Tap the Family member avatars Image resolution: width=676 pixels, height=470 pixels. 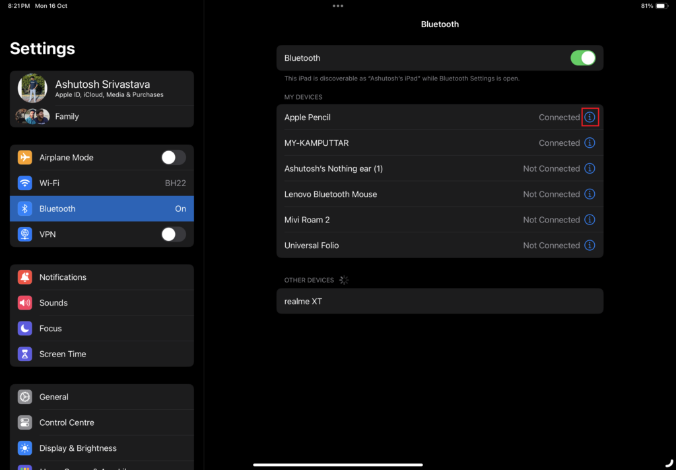tap(32, 116)
